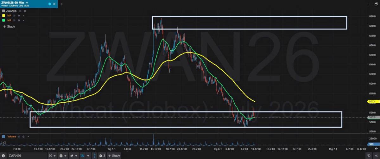380x159 pixels.
Task: Expand the arrow next to the crossed-eye icon
Action: pos(88,156)
